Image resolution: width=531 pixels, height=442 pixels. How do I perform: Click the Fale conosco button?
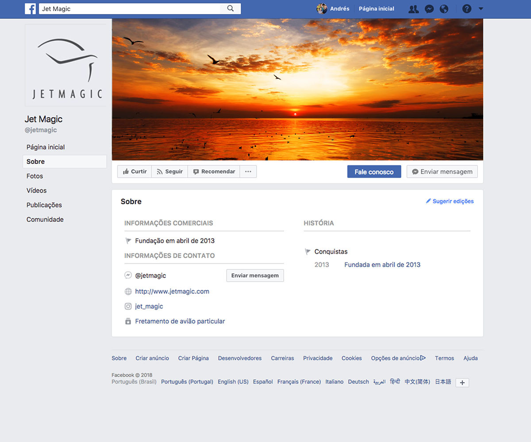pyautogui.click(x=374, y=171)
